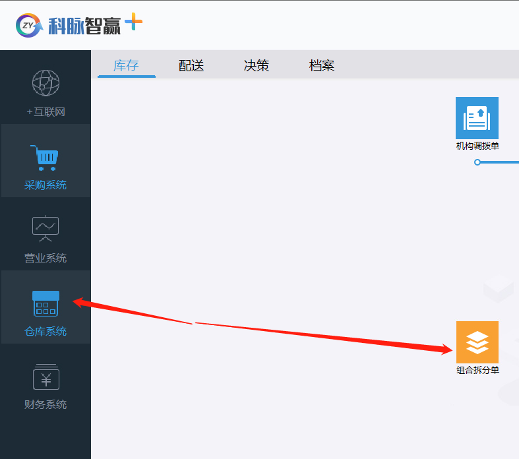Click the 采购系统 sidebar label
This screenshot has height=459, width=519.
46,185
